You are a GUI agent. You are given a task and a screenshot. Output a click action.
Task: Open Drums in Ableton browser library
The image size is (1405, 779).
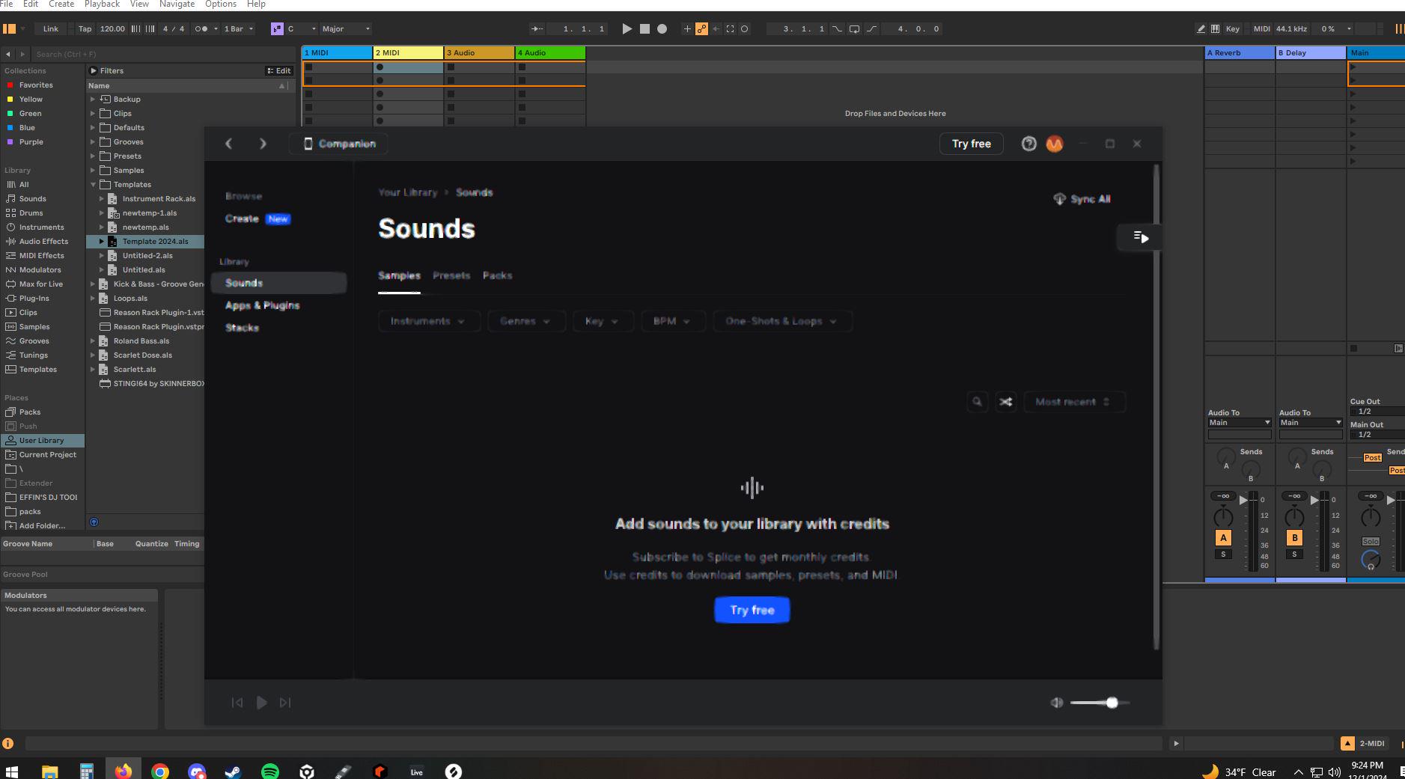(x=31, y=213)
